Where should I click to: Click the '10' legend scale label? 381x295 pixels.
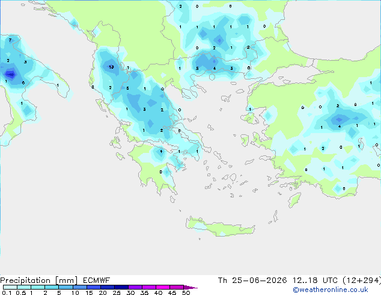click(x=75, y=293)
